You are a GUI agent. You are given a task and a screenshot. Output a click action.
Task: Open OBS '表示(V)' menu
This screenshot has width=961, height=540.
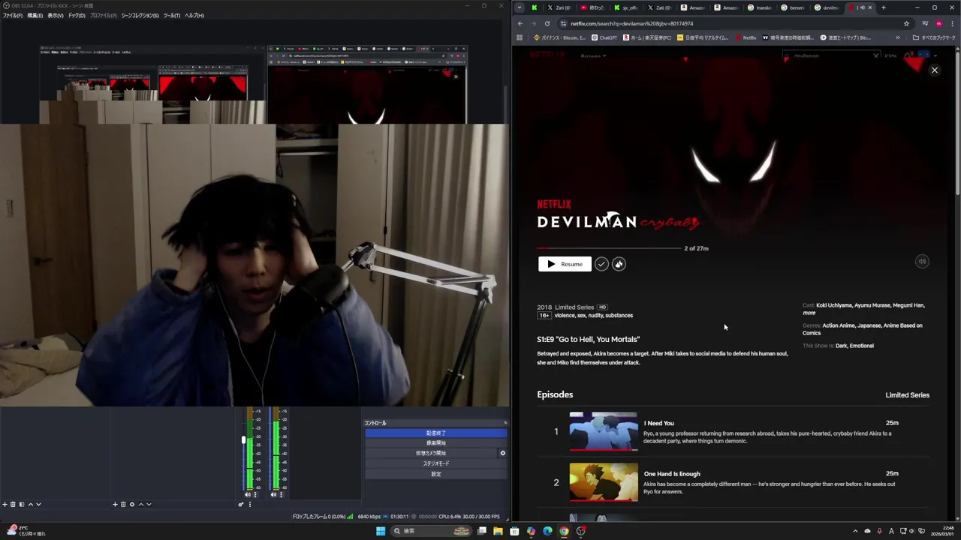[x=56, y=16]
